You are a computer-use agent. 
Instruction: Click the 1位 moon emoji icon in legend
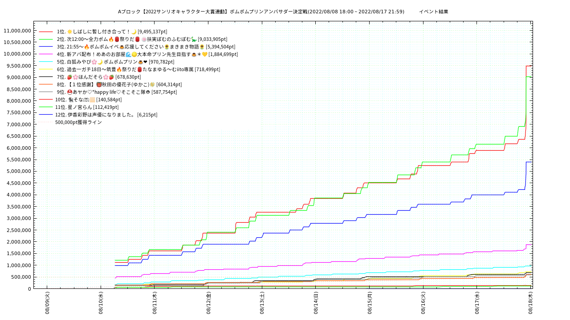[x=134, y=32]
